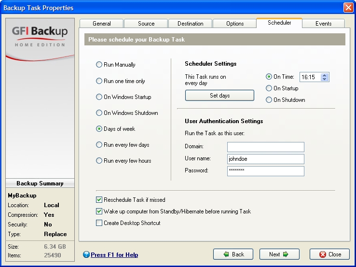This screenshot has width=356, height=267.
Task: Click the Location value Local
Action: click(52, 205)
